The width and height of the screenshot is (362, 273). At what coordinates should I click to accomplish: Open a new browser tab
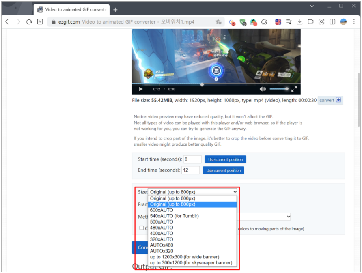(x=115, y=10)
